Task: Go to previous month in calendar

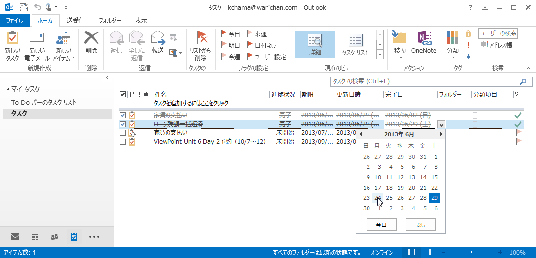Action: (x=360, y=134)
